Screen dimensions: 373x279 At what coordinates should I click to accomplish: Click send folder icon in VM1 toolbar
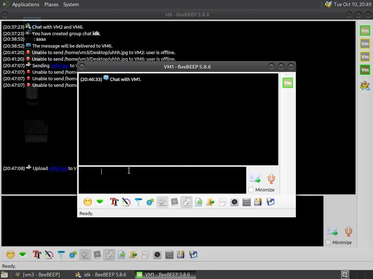211,202
